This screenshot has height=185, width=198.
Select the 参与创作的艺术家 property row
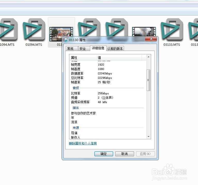[108, 113]
